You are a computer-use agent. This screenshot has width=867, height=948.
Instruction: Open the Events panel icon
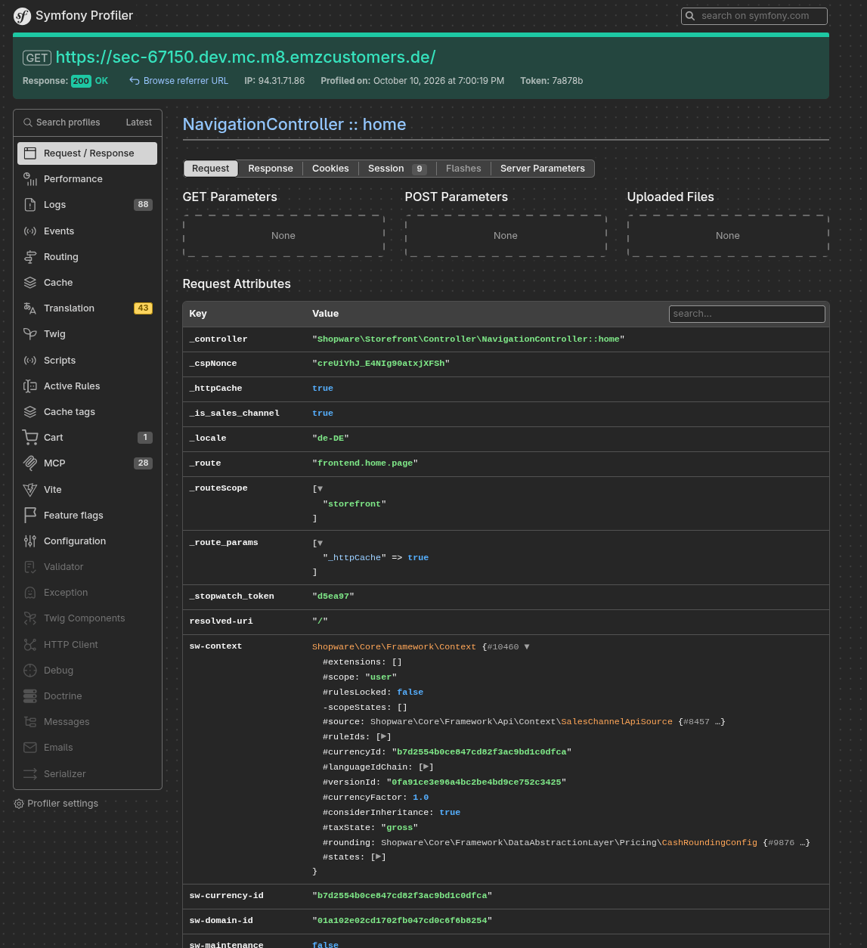pyautogui.click(x=30, y=231)
